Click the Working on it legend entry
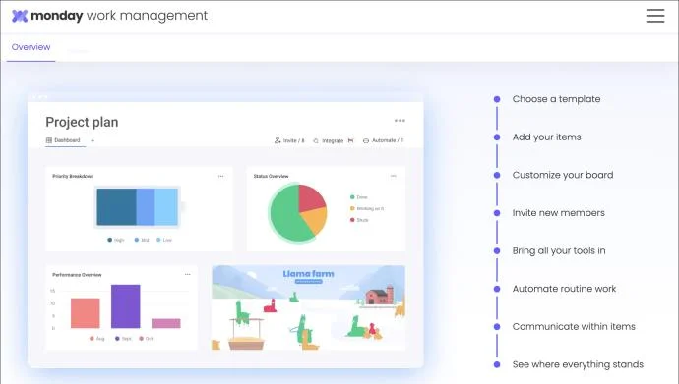The image size is (679, 384). (x=367, y=208)
